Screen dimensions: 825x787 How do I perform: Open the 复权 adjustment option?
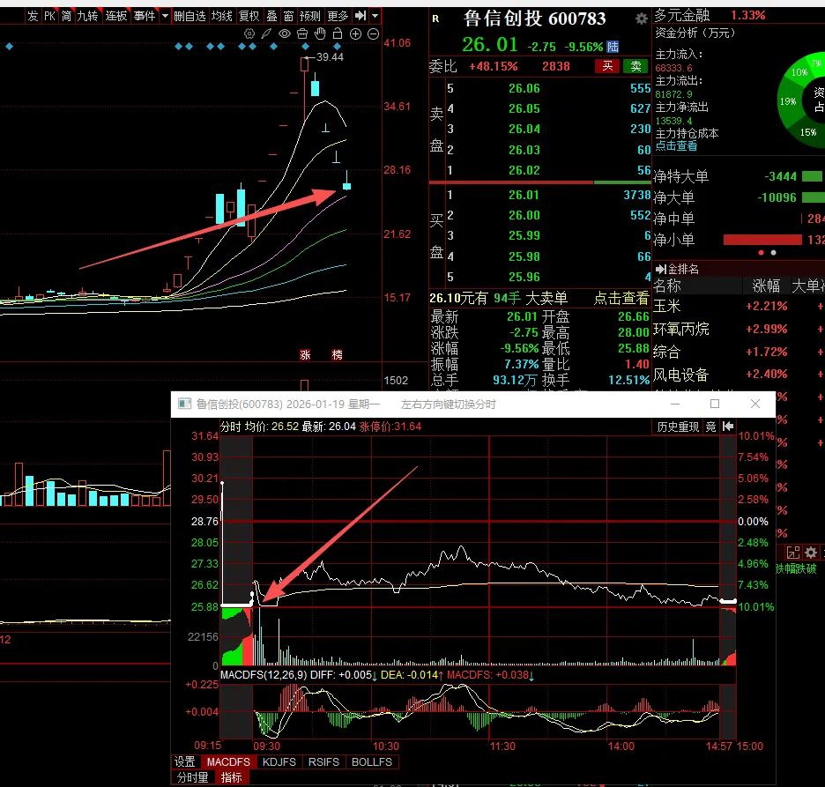tap(249, 17)
